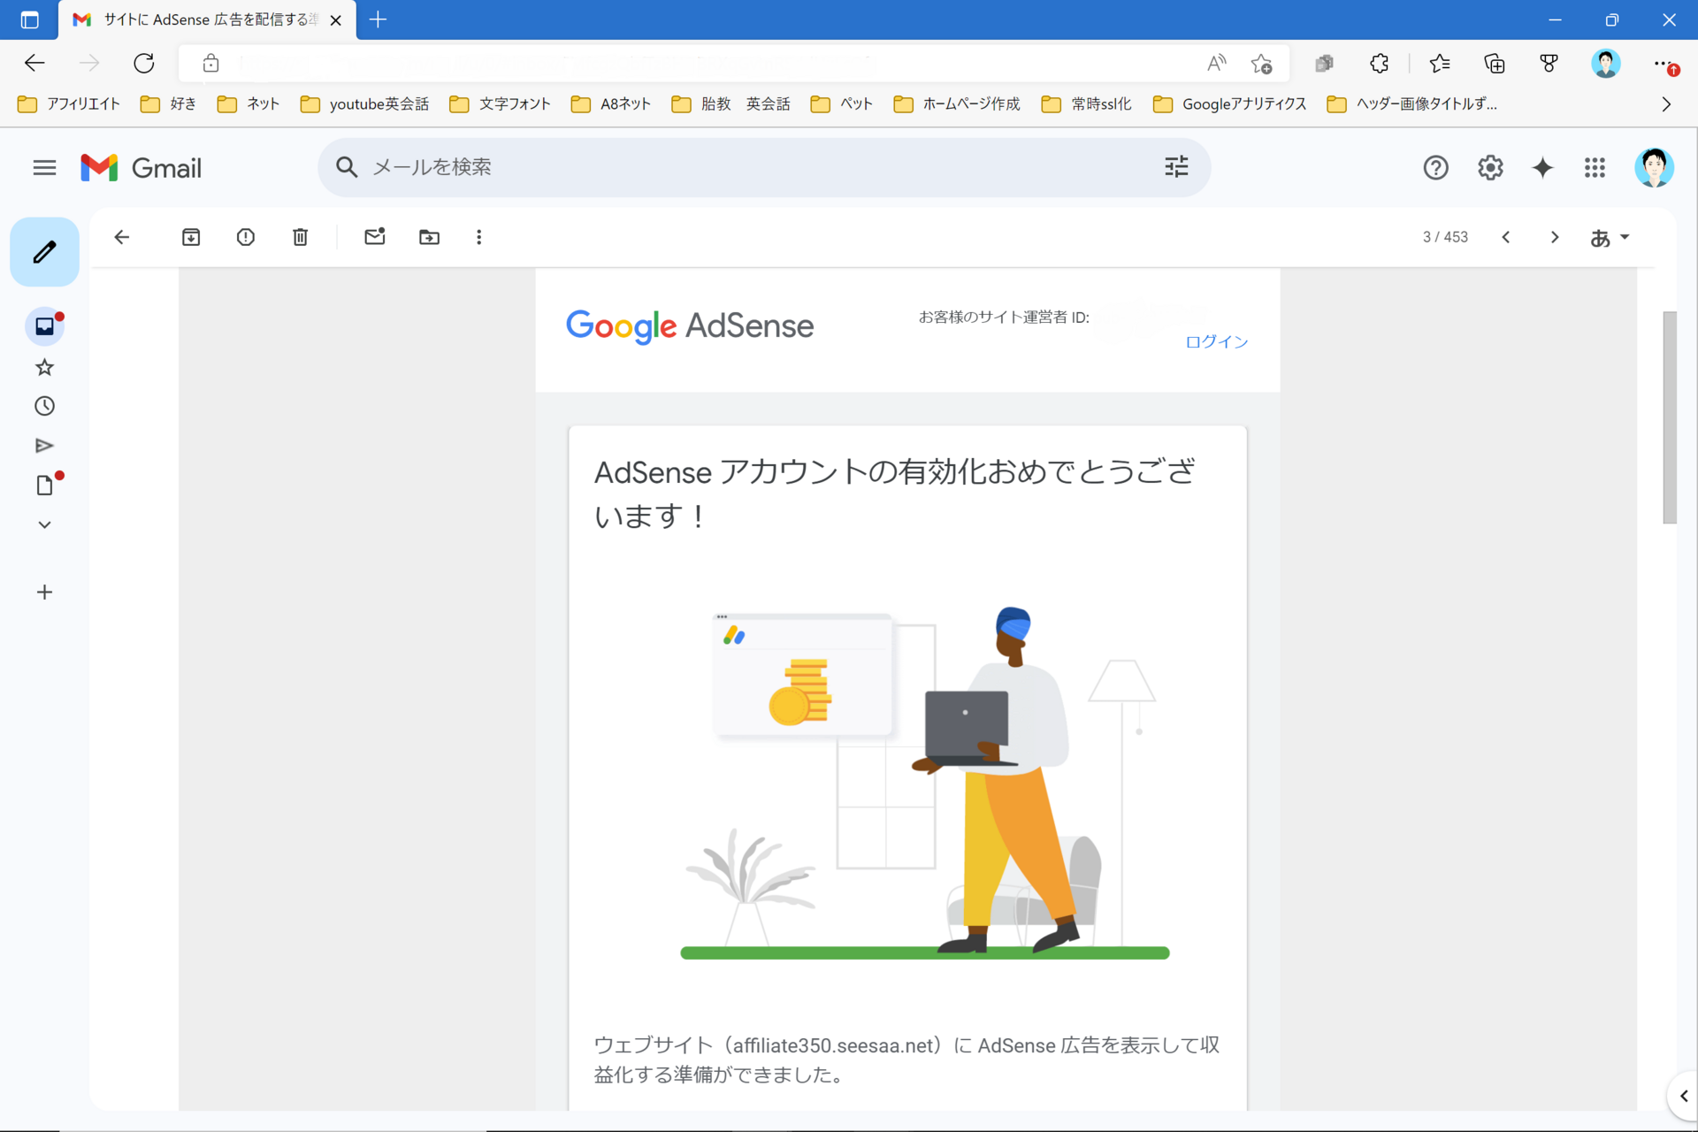
Task: Show more bookmarks overflow chevron
Action: click(1666, 103)
